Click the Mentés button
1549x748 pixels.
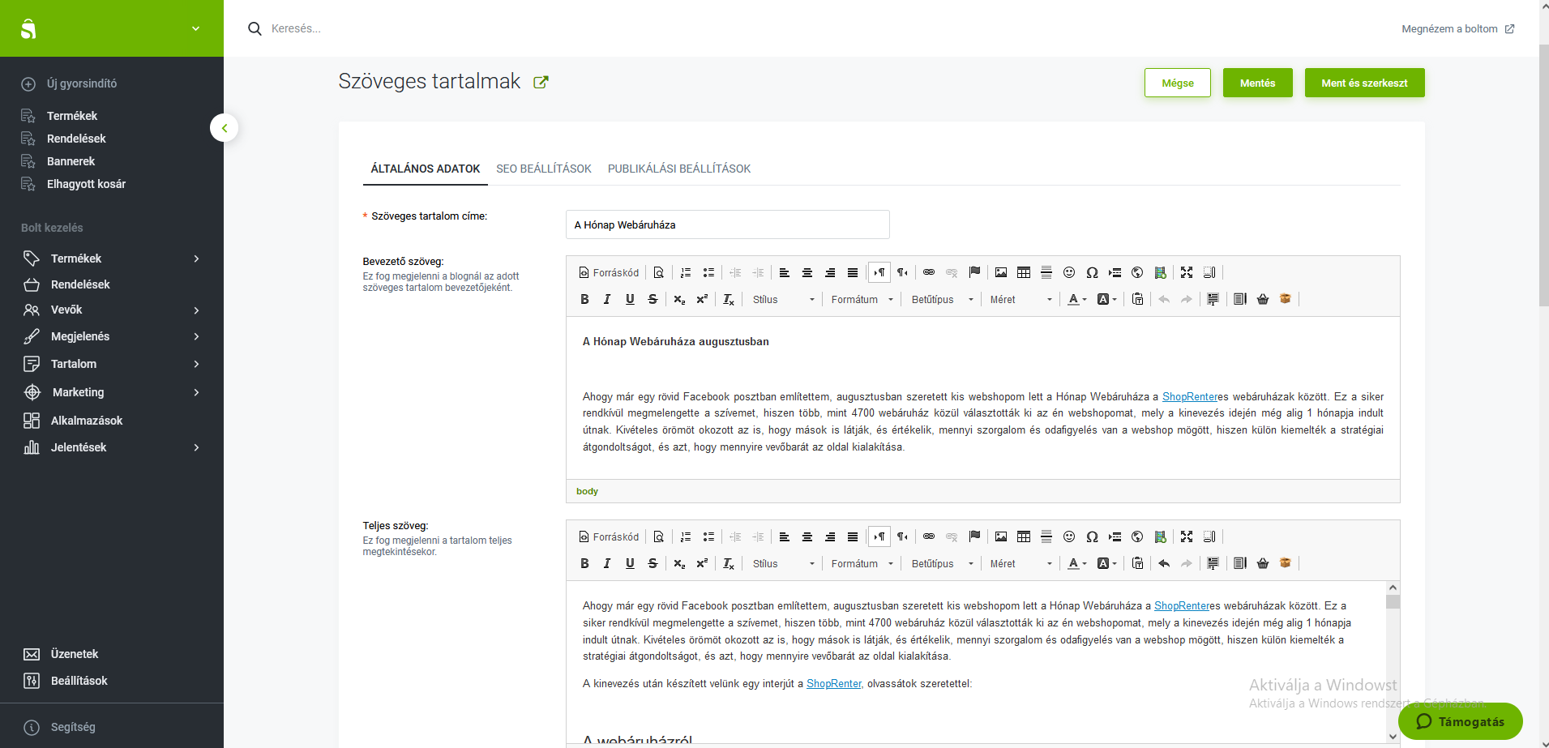(1257, 83)
